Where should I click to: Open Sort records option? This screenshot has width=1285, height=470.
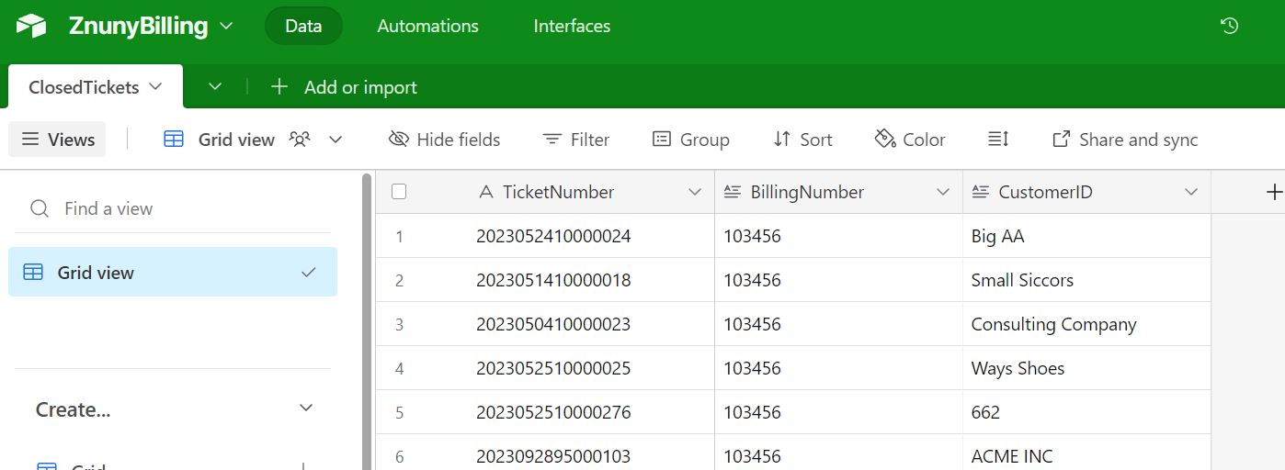(802, 140)
